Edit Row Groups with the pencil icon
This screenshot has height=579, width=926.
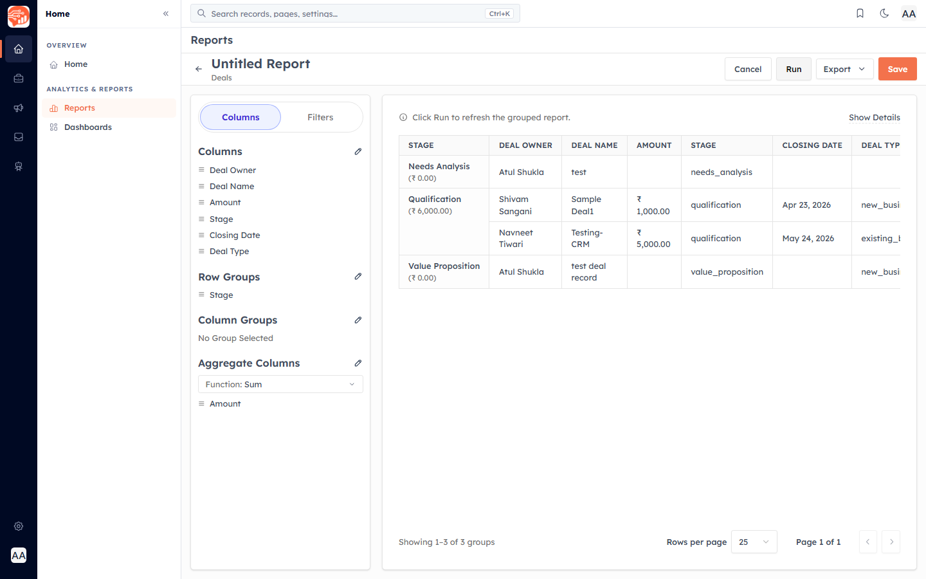[358, 276]
